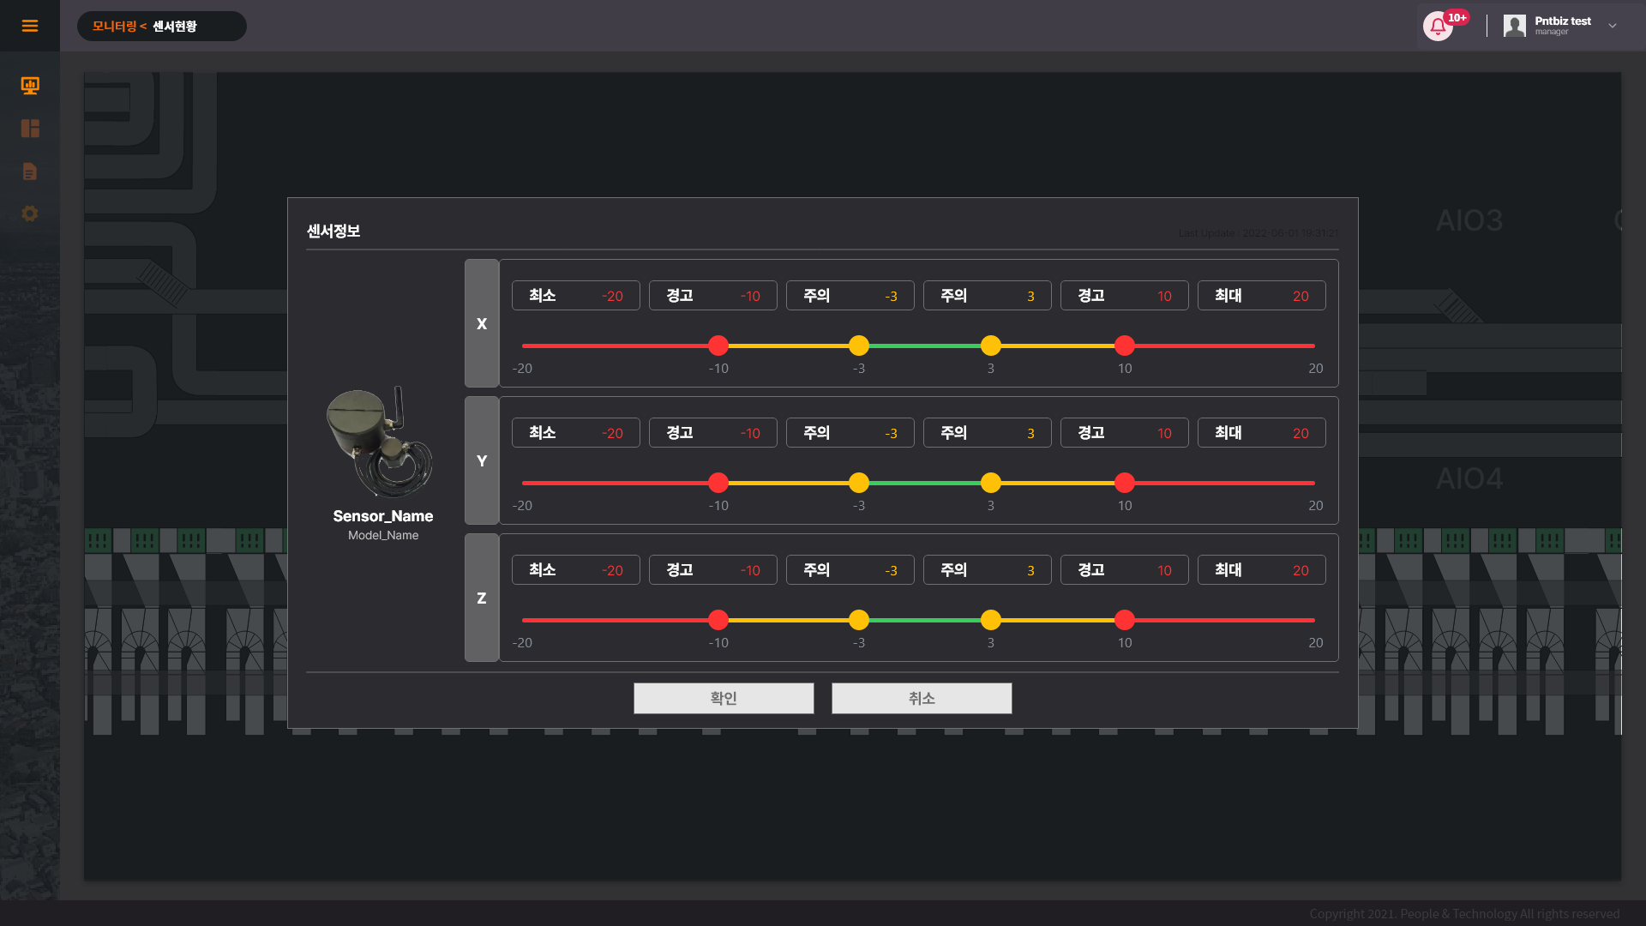Click the user profile avatar icon
The height and width of the screenshot is (926, 1646).
[x=1514, y=26]
